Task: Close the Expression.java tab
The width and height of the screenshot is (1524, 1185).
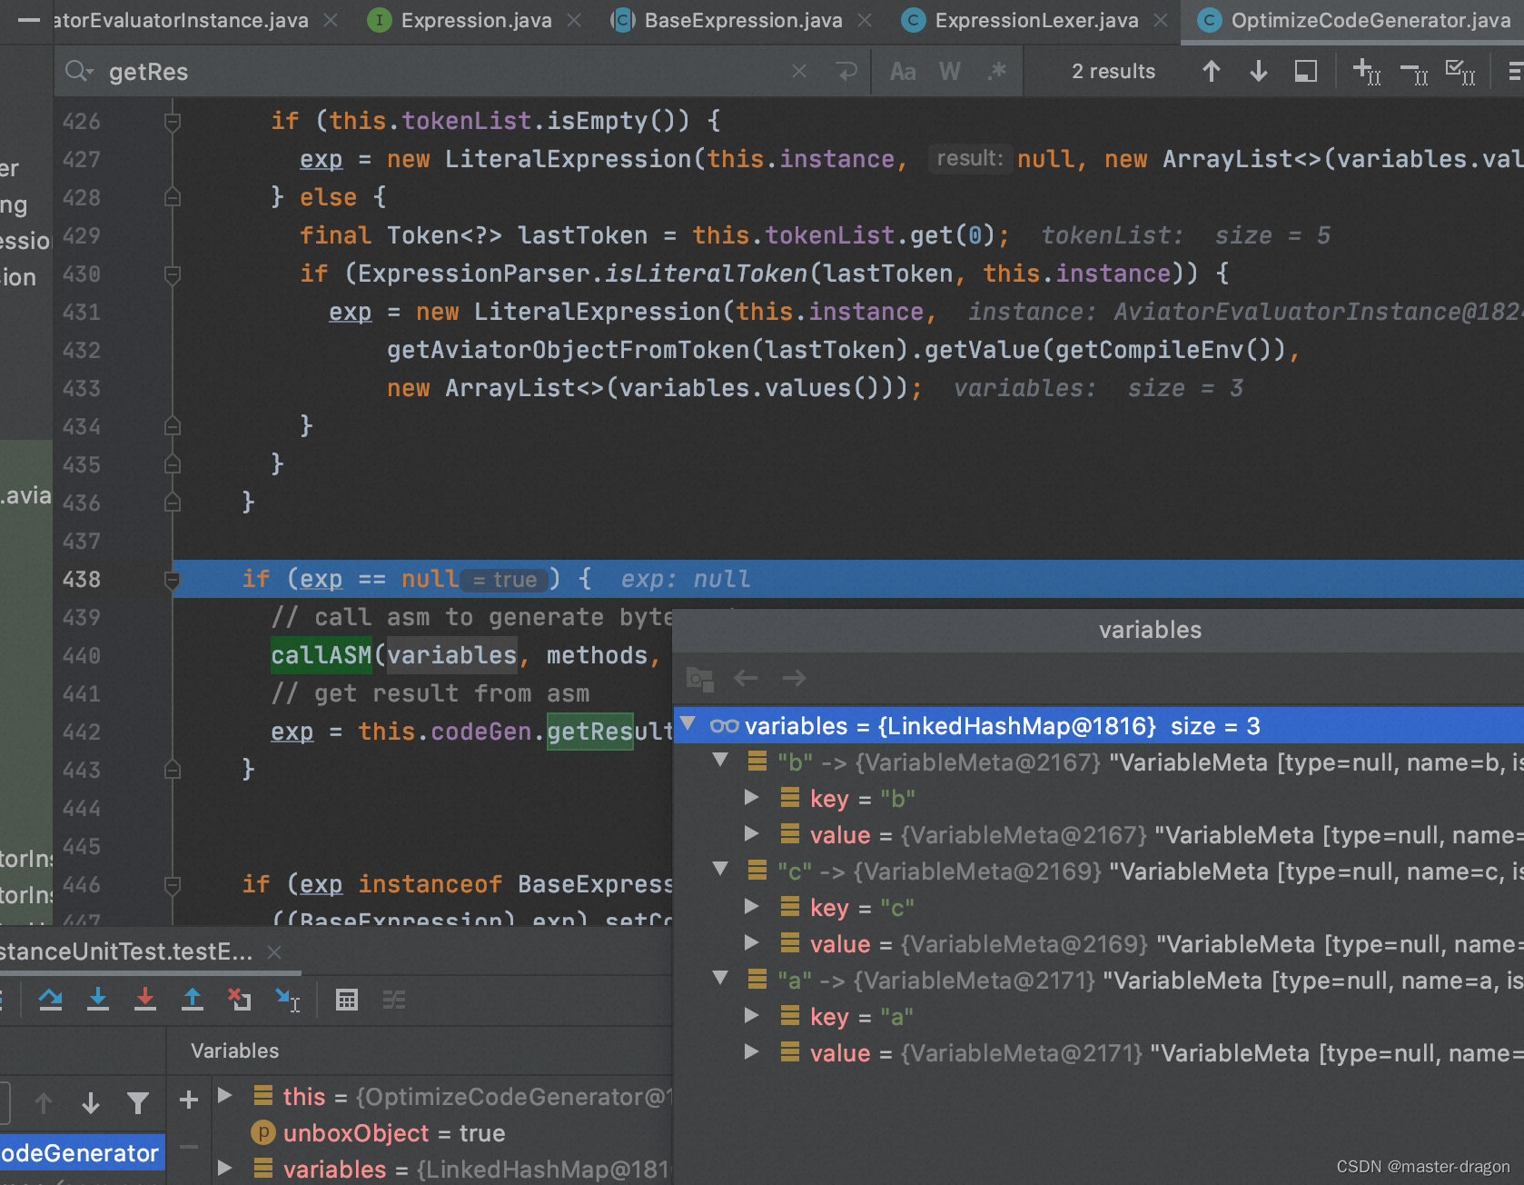Action: (x=574, y=20)
